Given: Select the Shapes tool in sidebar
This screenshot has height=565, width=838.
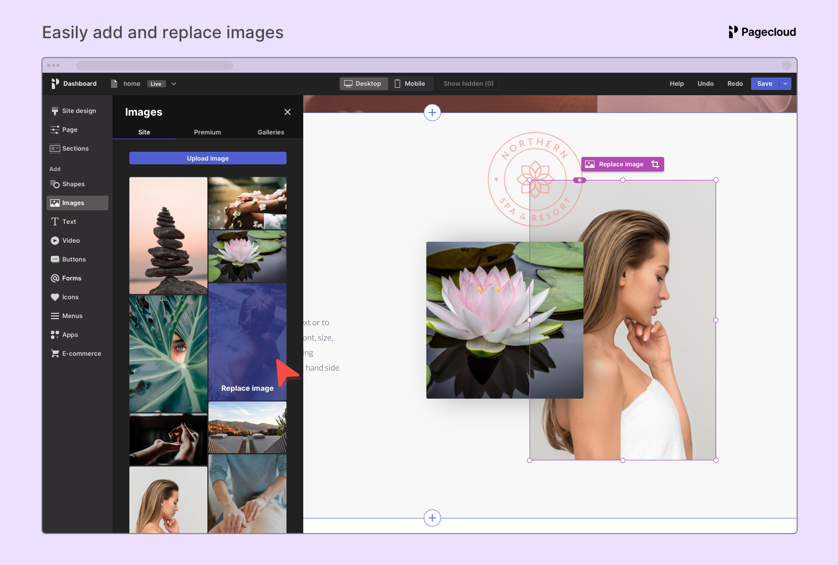Looking at the screenshot, I should (73, 184).
